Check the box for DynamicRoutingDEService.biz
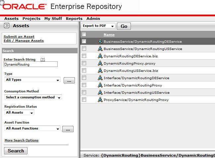215x158 pixels. click(x=84, y=56)
